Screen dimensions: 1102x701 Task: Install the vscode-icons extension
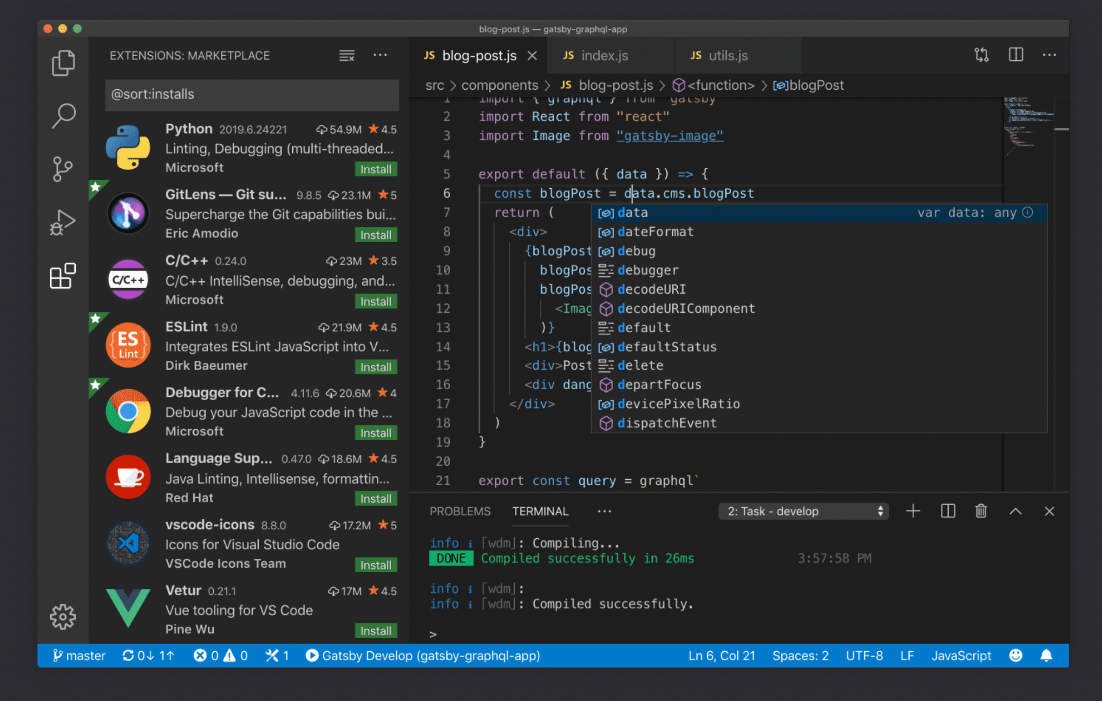376,565
